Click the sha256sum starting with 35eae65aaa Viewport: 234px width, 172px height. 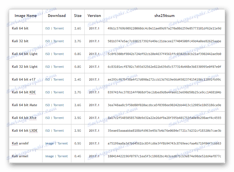(164, 131)
